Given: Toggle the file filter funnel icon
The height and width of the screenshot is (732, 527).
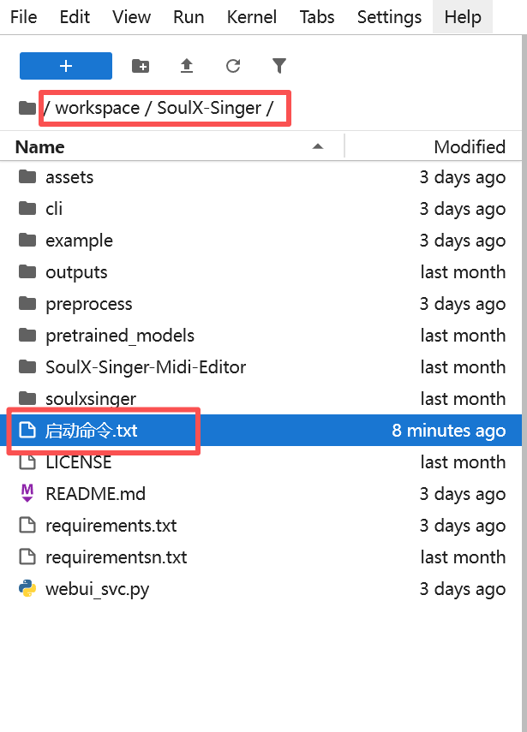Looking at the screenshot, I should click(279, 66).
